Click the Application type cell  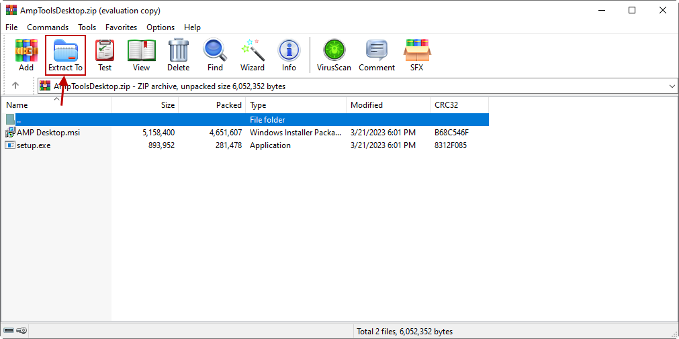(x=270, y=145)
